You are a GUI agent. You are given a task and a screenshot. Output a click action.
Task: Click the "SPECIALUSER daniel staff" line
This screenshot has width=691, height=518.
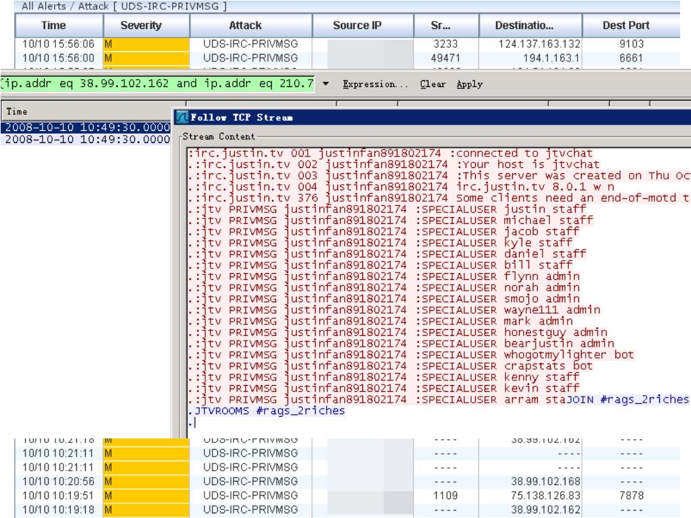(x=387, y=254)
